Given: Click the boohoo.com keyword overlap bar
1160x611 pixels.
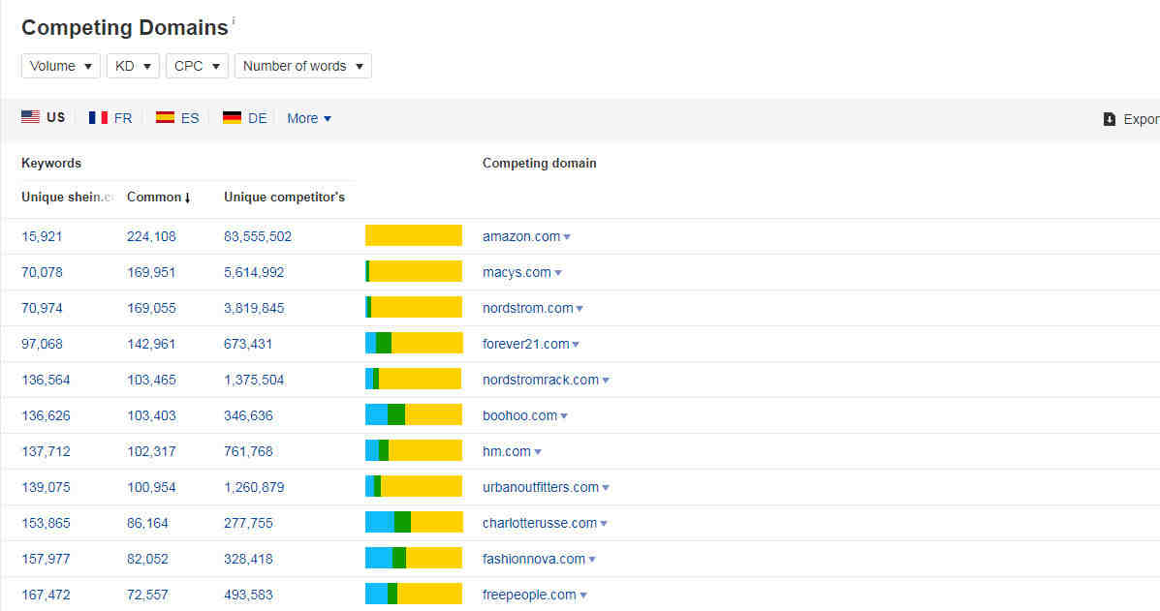Looking at the screenshot, I should (x=414, y=414).
